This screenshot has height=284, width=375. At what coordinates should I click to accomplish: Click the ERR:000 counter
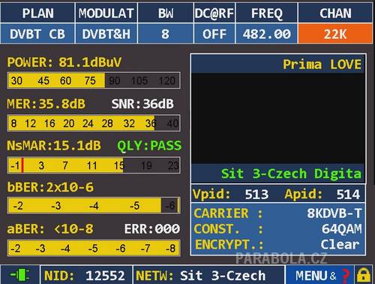(x=152, y=229)
